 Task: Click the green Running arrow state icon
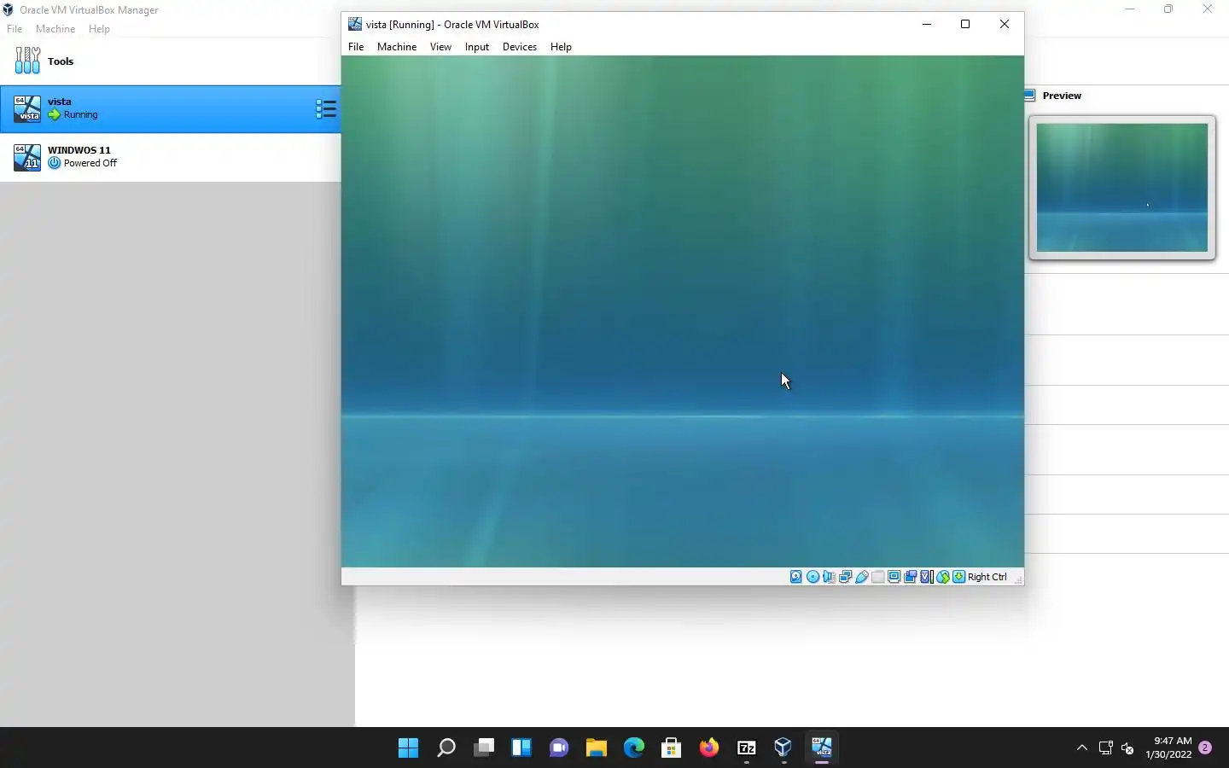tap(55, 114)
